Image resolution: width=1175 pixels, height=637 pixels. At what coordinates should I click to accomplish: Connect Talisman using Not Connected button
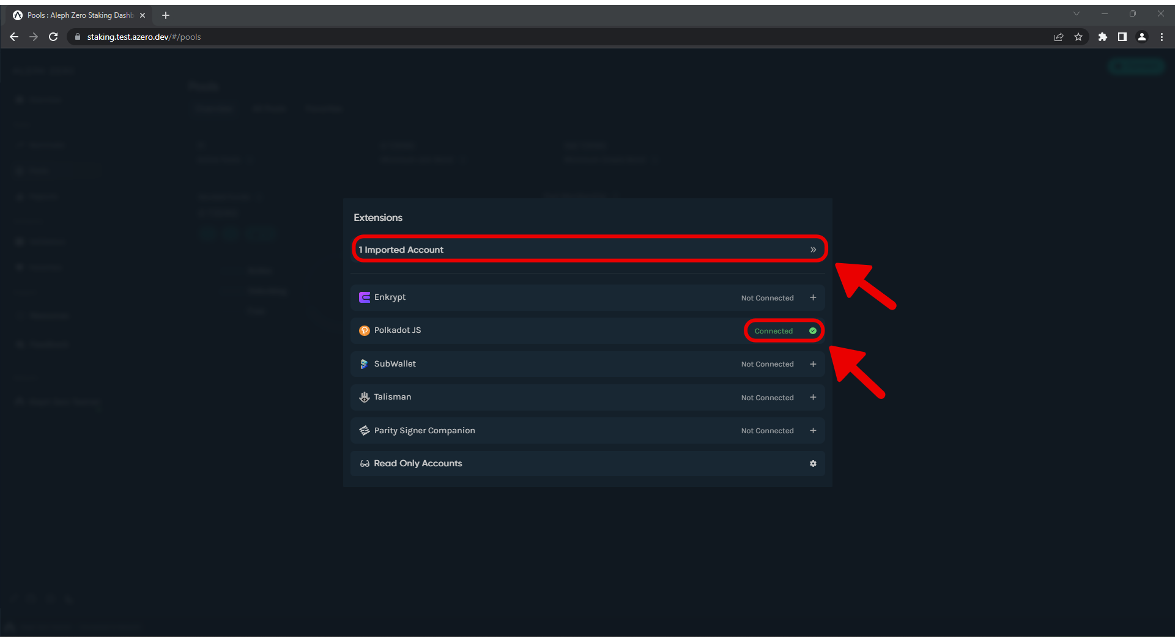point(767,398)
